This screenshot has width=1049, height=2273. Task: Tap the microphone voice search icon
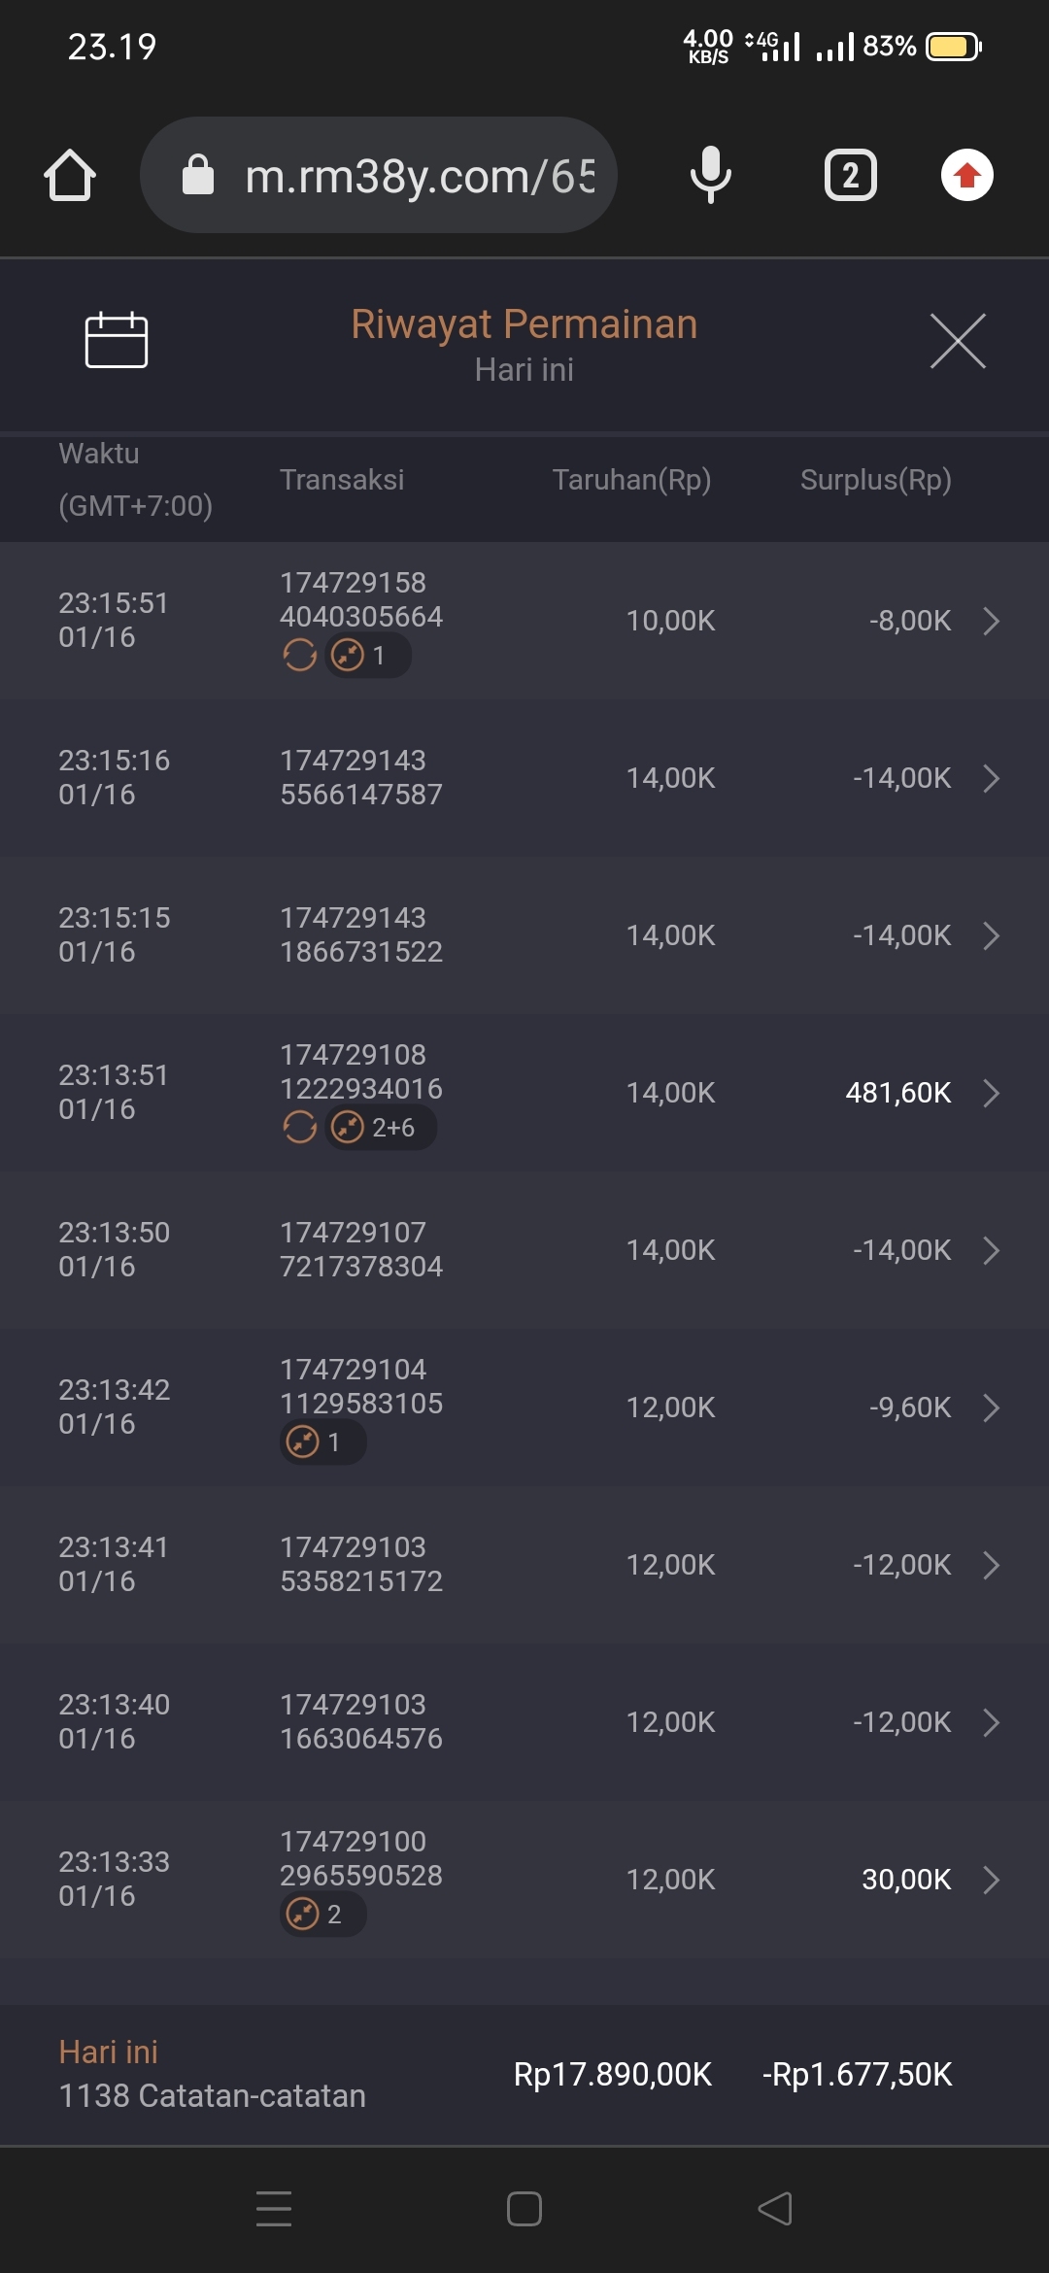pos(711,176)
